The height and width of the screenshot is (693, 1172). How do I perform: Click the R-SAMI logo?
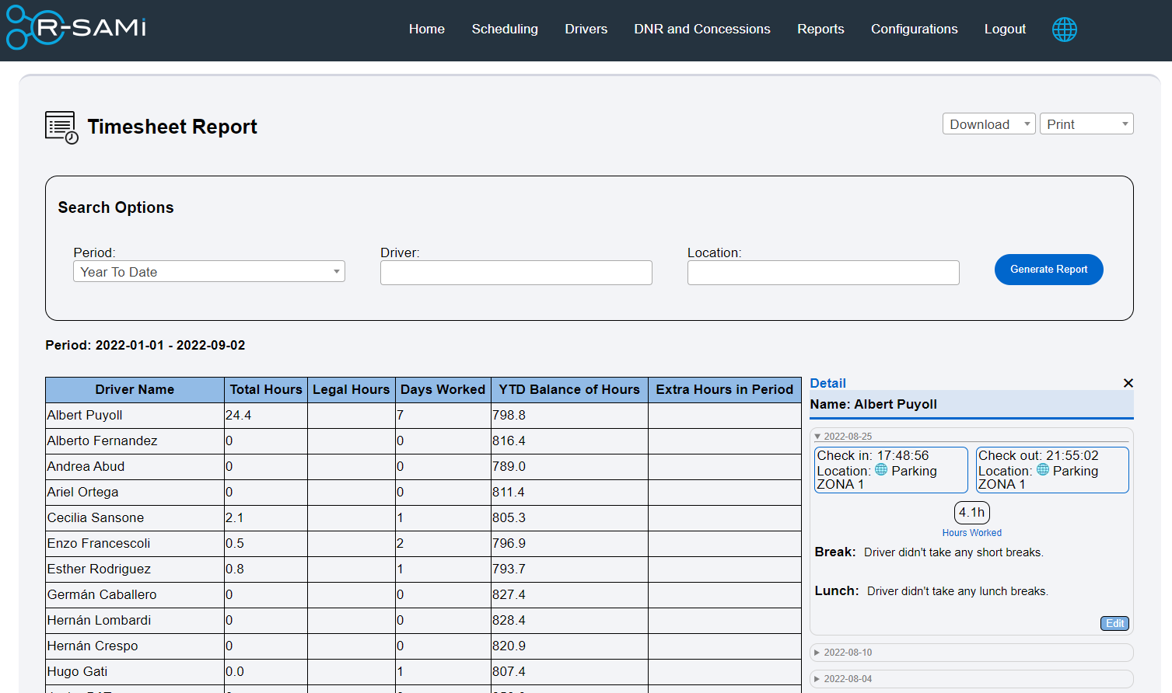pos(75,28)
